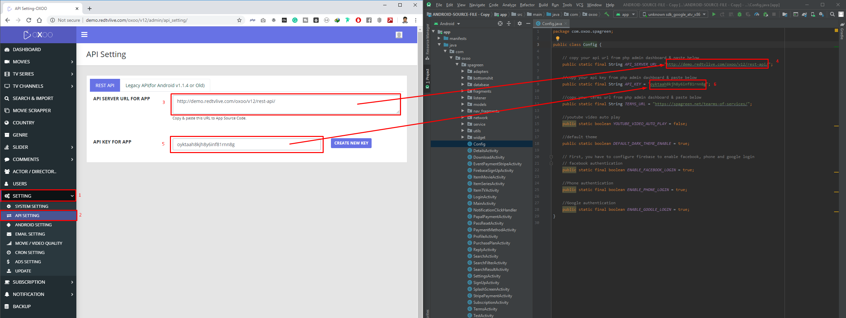
Task: Click the Project panel gear settings icon
Action: coord(520,23)
